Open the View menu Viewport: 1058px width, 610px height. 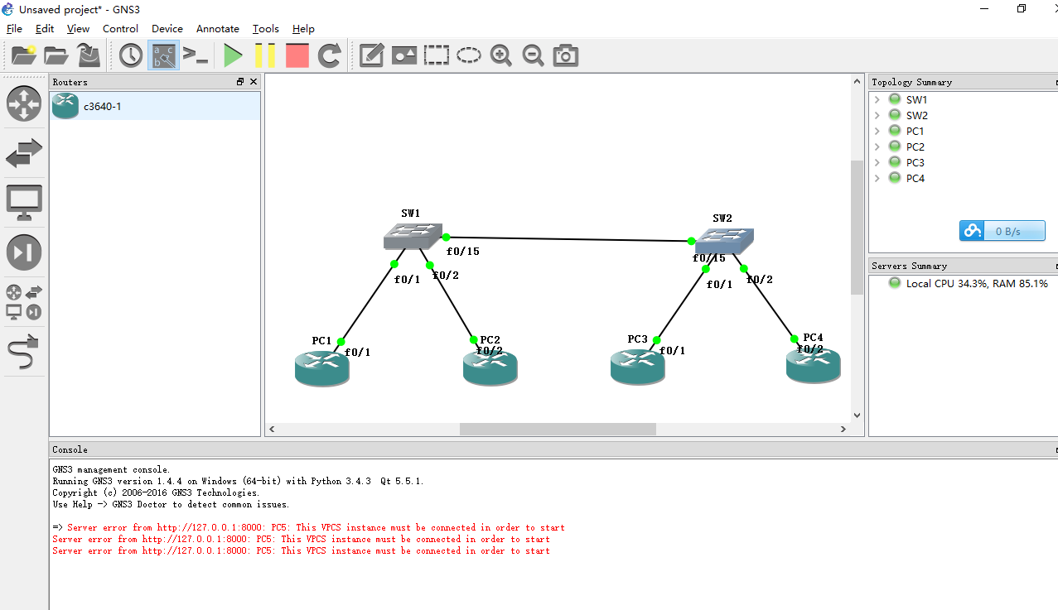point(78,28)
